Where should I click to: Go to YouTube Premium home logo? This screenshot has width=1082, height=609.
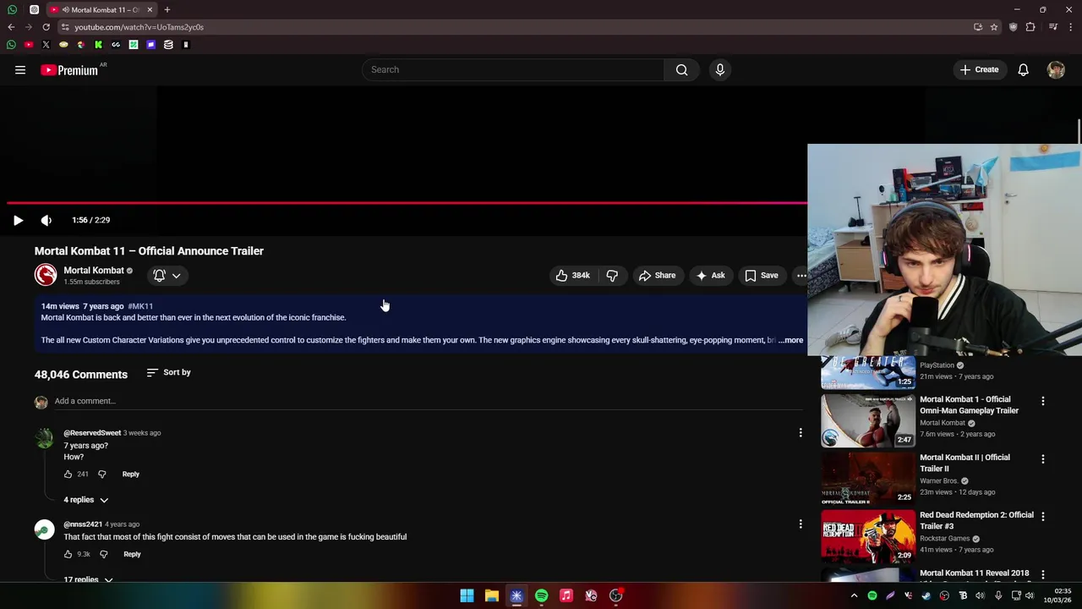(x=71, y=70)
